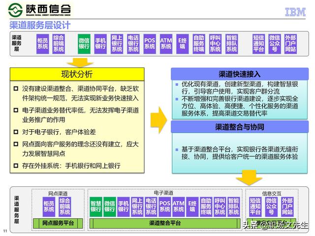The width and height of the screenshot is (315, 236).
Task: Click the POS系统 box in the top row
Action: [150, 44]
